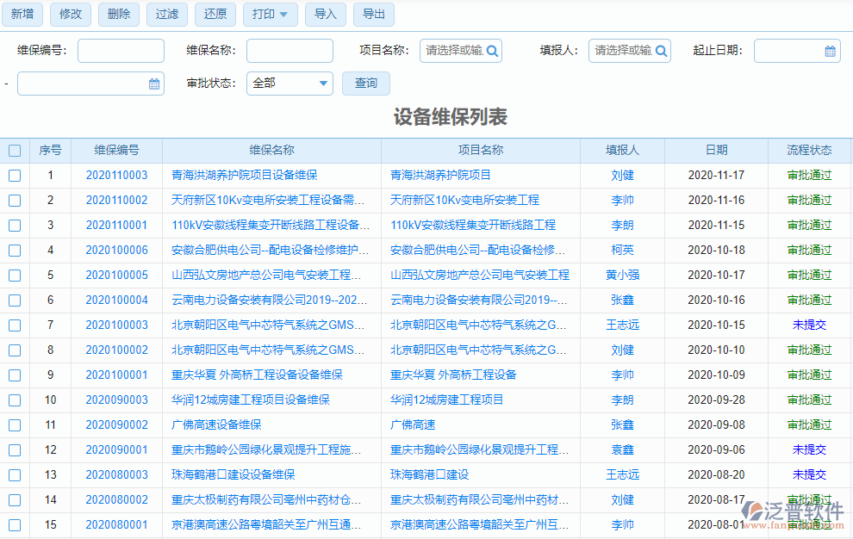Click the 删除 (Delete) toolbar button
The width and height of the screenshot is (853, 539).
pyautogui.click(x=118, y=15)
